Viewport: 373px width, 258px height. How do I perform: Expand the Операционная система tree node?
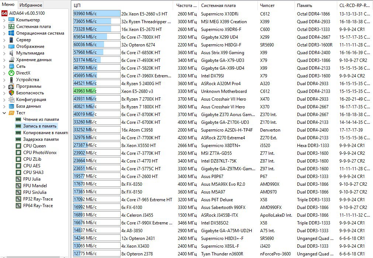pyautogui.click(x=4, y=34)
